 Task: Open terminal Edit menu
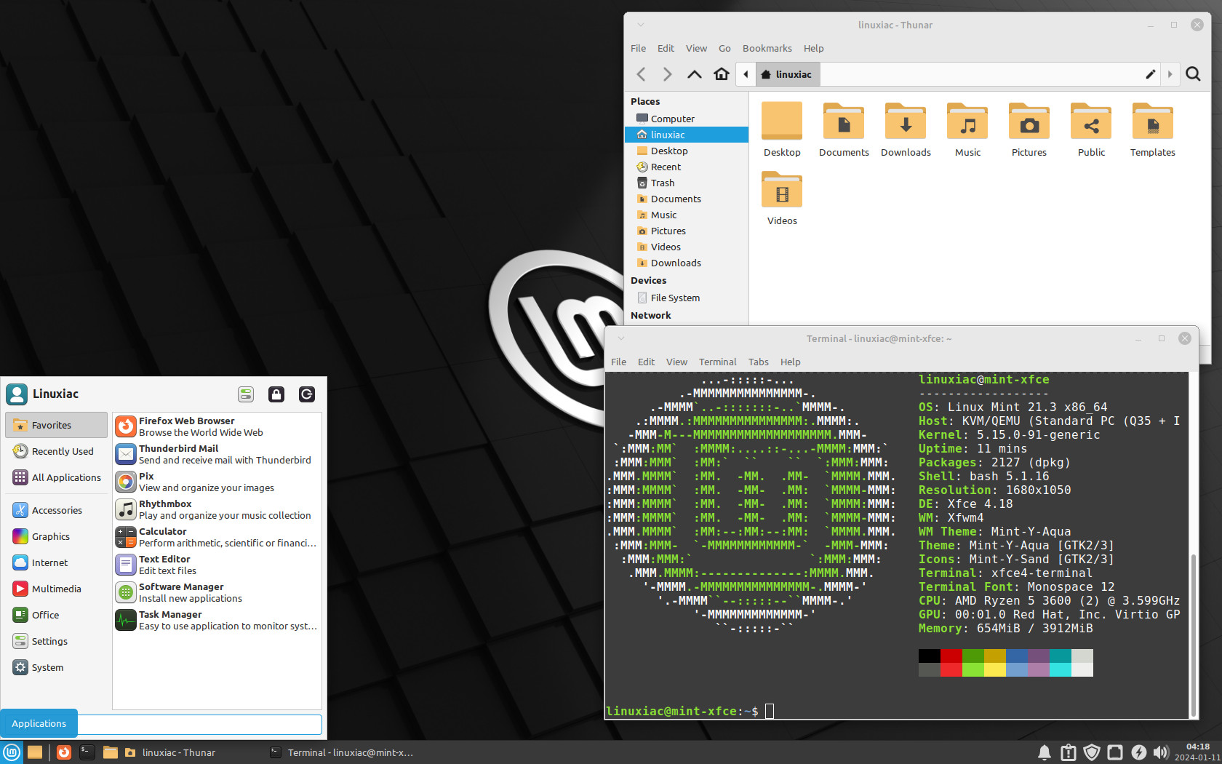tap(646, 362)
